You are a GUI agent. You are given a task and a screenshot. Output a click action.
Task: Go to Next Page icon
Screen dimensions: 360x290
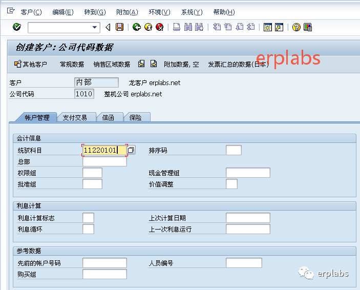coord(240,27)
